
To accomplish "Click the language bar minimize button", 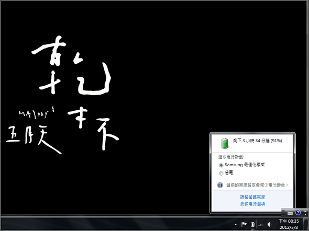I will pos(305,211).
